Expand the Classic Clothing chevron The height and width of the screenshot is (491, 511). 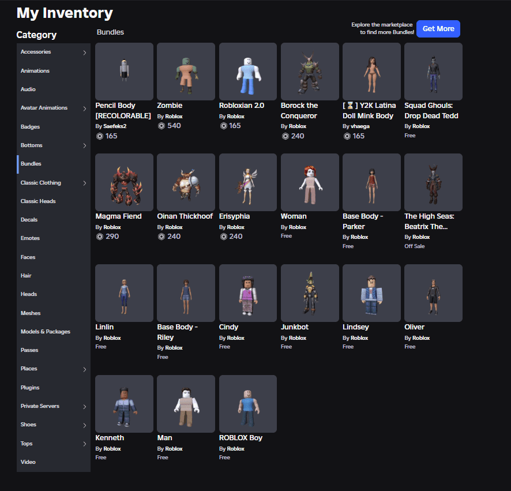point(85,183)
